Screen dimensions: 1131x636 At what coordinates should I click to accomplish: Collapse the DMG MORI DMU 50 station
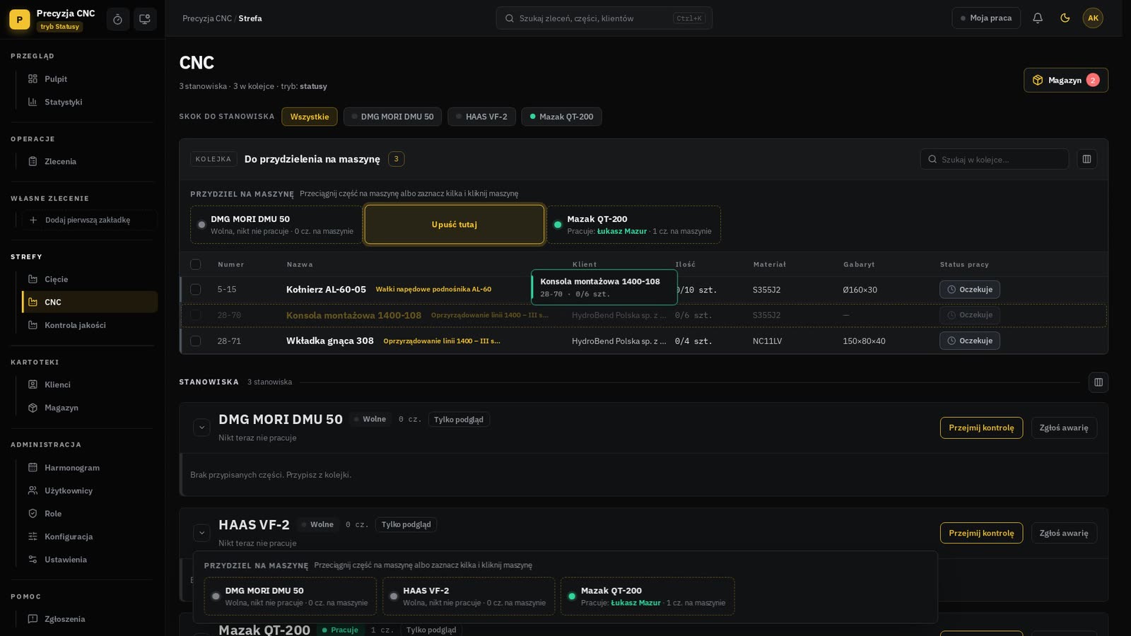pyautogui.click(x=201, y=428)
